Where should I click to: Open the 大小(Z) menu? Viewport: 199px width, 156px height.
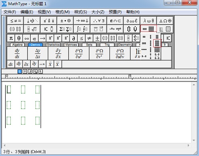tap(98, 12)
